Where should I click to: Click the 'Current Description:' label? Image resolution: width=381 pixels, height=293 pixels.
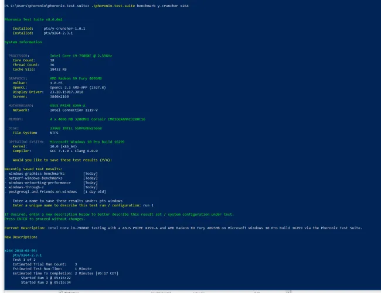(x=25, y=228)
